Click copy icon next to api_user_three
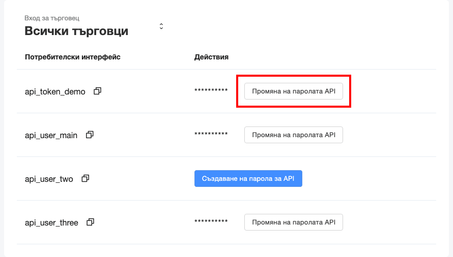 [x=91, y=222]
